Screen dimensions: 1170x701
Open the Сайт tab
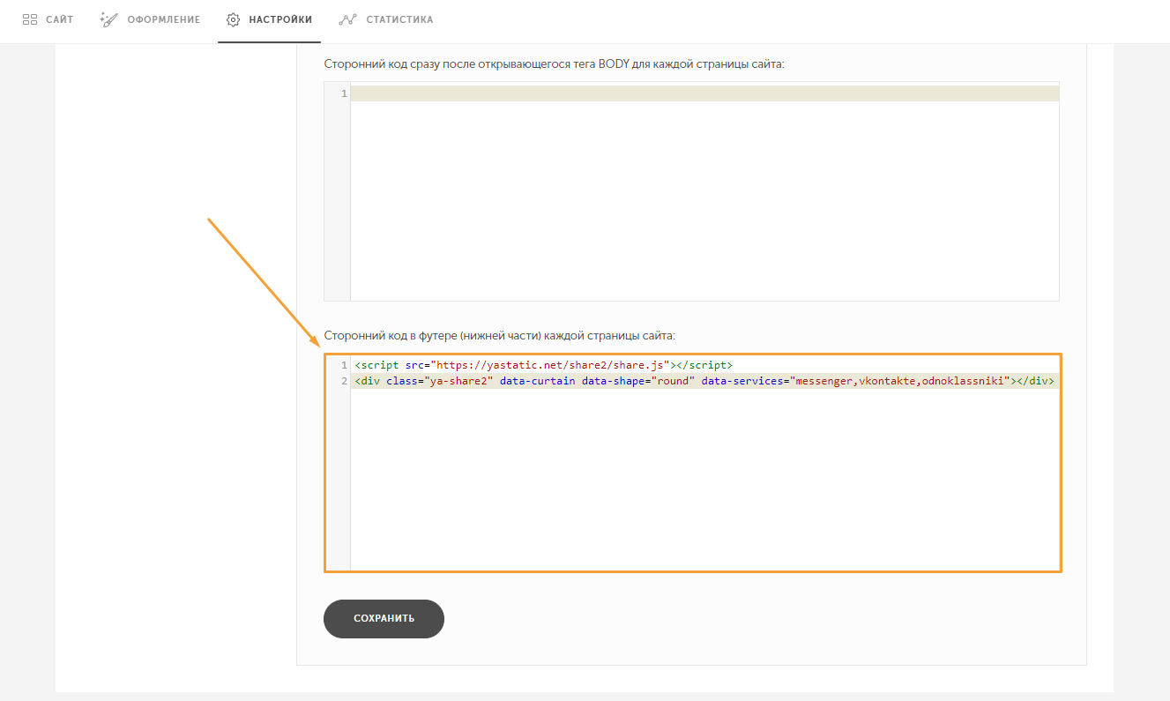pos(48,19)
